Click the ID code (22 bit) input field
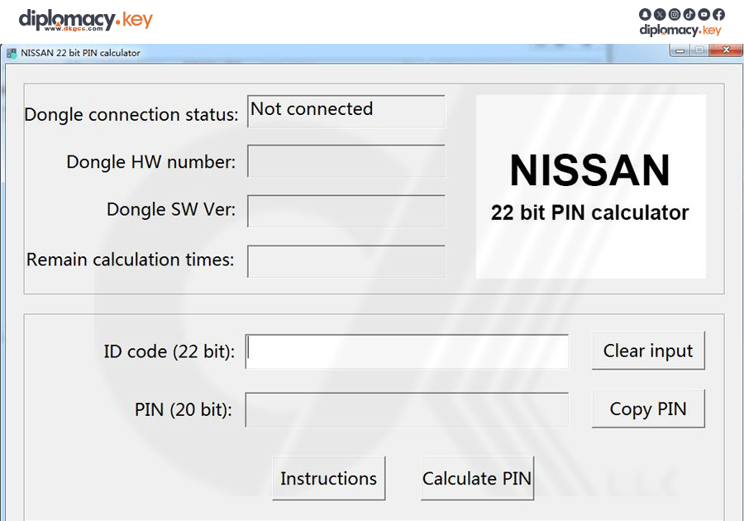The height and width of the screenshot is (521, 744). 407,351
